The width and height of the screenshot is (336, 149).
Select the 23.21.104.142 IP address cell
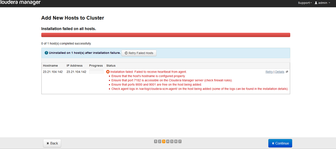tap(76, 72)
